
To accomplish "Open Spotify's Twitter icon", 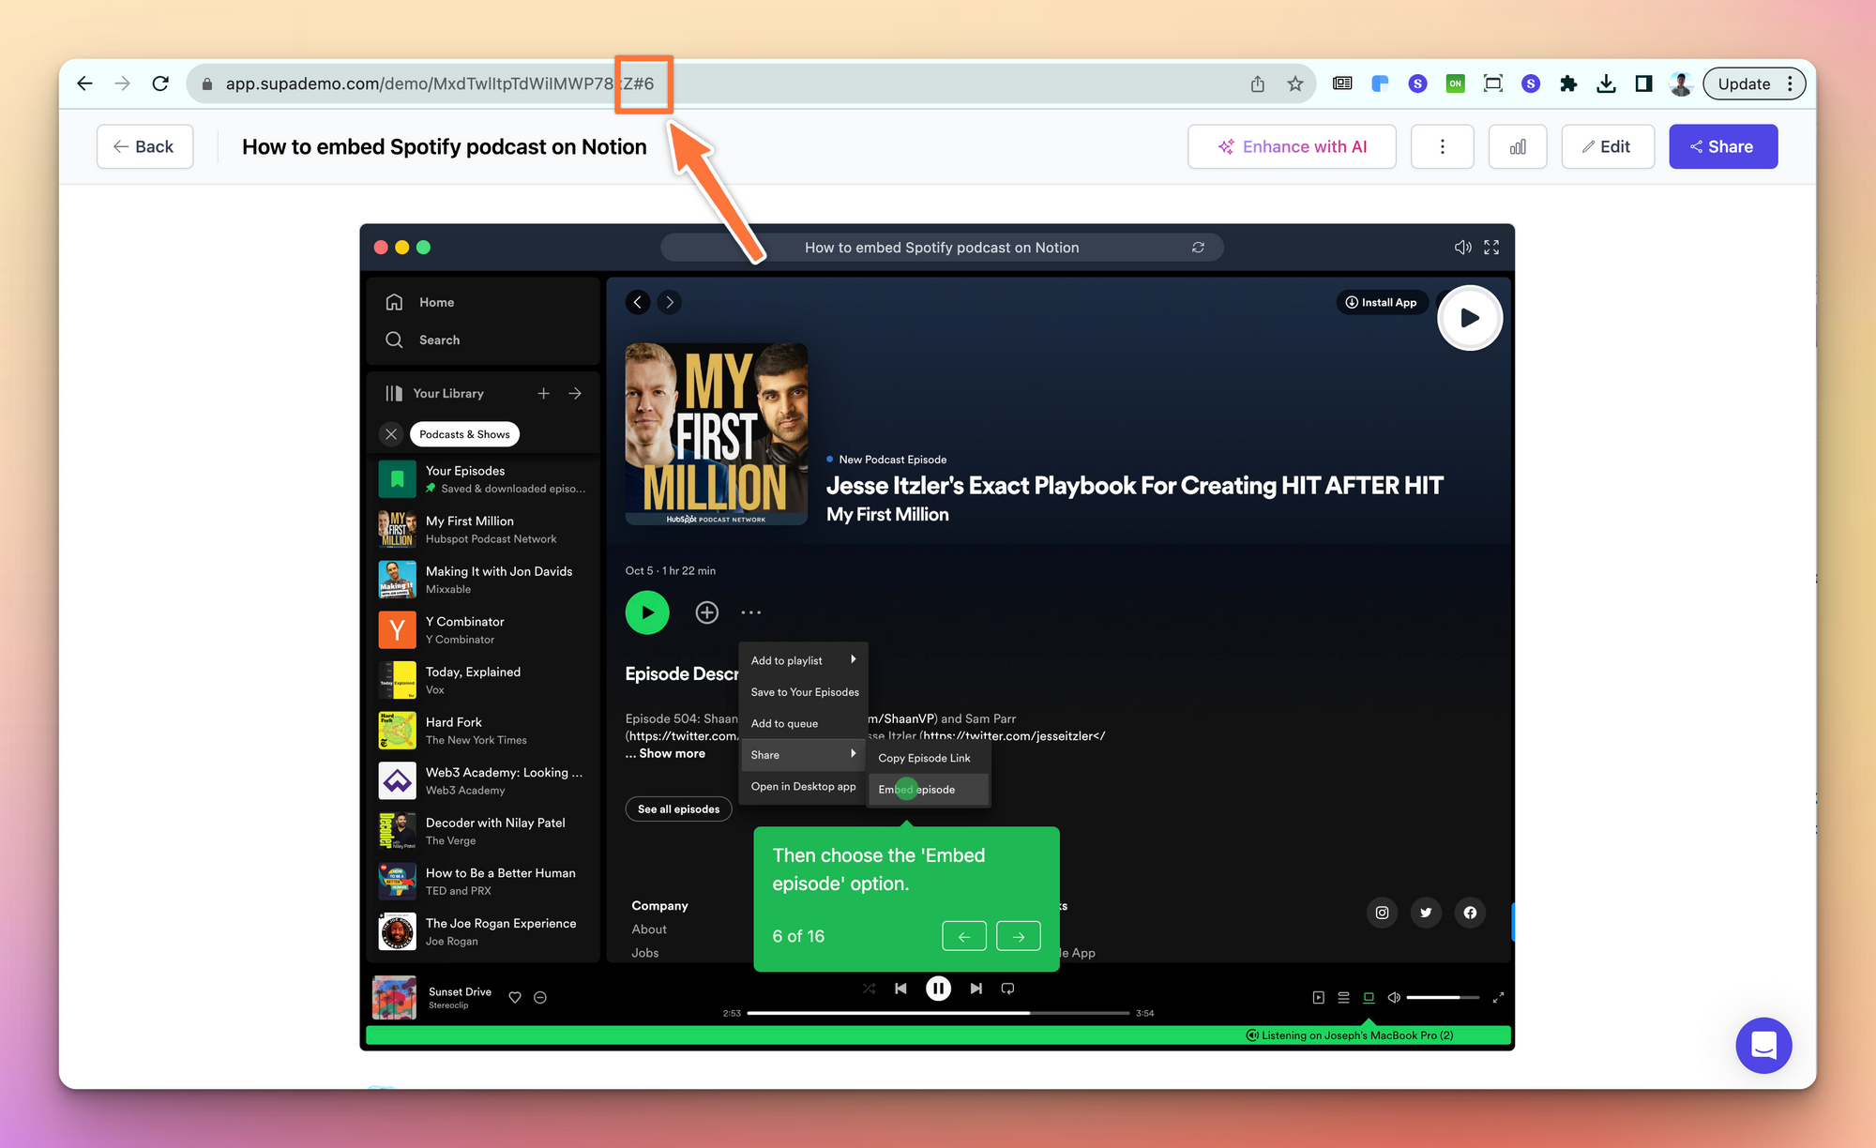I will point(1426,913).
